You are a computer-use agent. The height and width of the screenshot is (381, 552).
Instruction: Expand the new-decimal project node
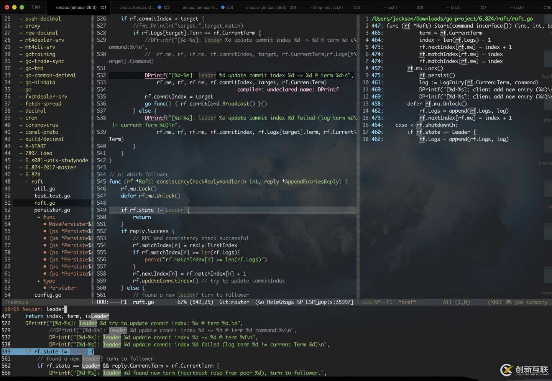click(x=21, y=33)
